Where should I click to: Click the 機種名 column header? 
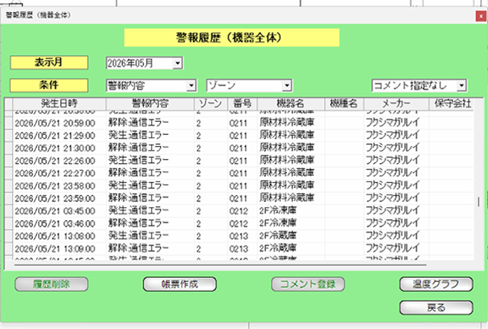click(344, 104)
